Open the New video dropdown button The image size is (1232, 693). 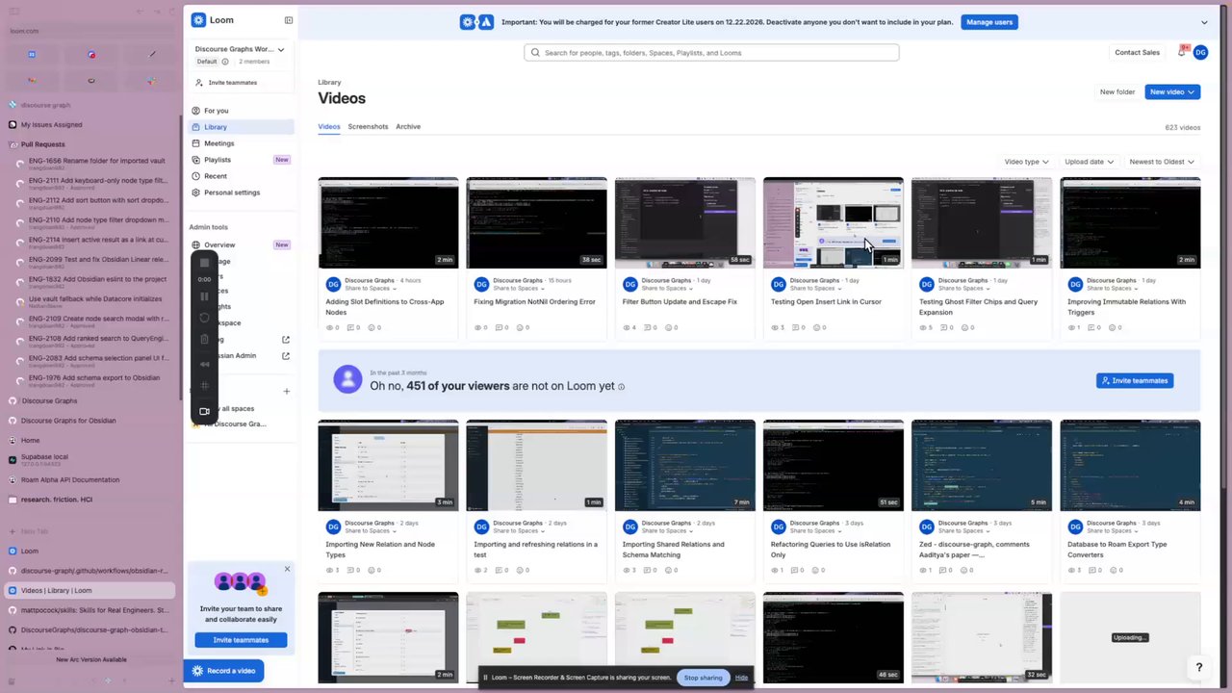tap(1172, 92)
